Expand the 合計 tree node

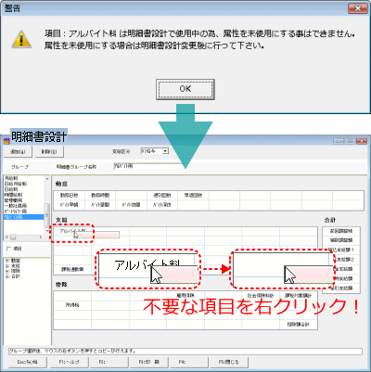[x=7, y=276]
